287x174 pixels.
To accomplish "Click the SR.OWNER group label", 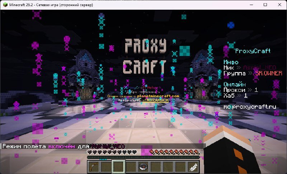I will [x=269, y=74].
